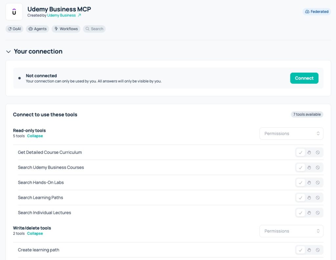Open the Read-only tools Permissions dropdown
The width and height of the screenshot is (336, 260).
[x=291, y=133]
